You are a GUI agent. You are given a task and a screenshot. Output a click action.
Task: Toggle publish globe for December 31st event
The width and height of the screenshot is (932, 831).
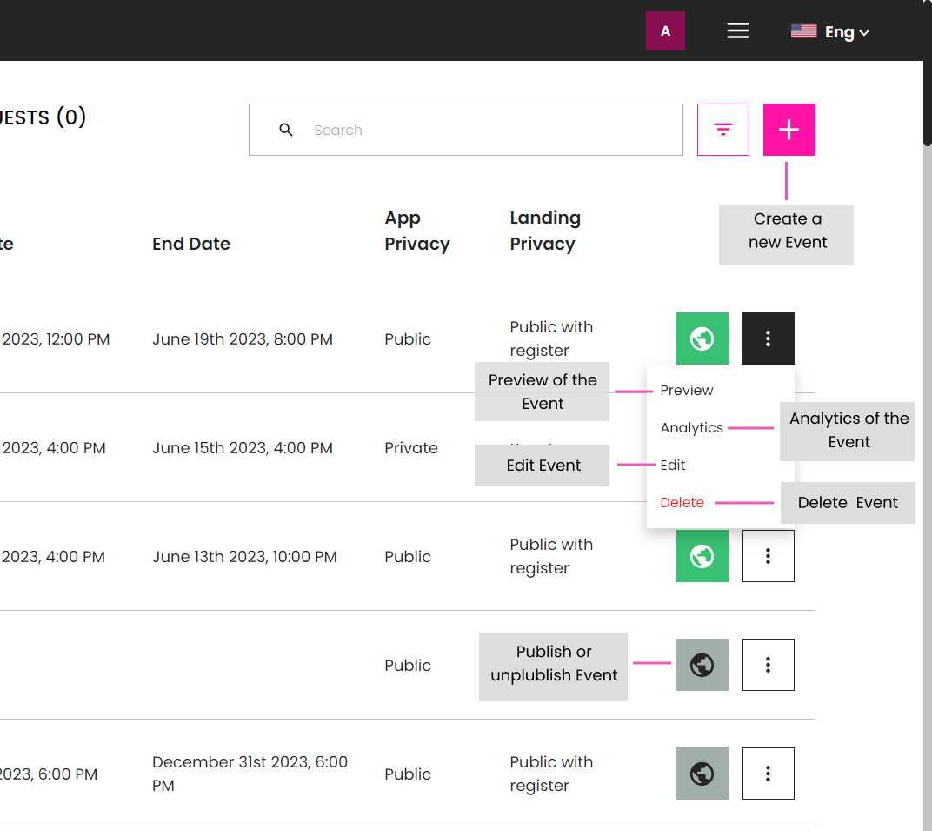coord(702,774)
